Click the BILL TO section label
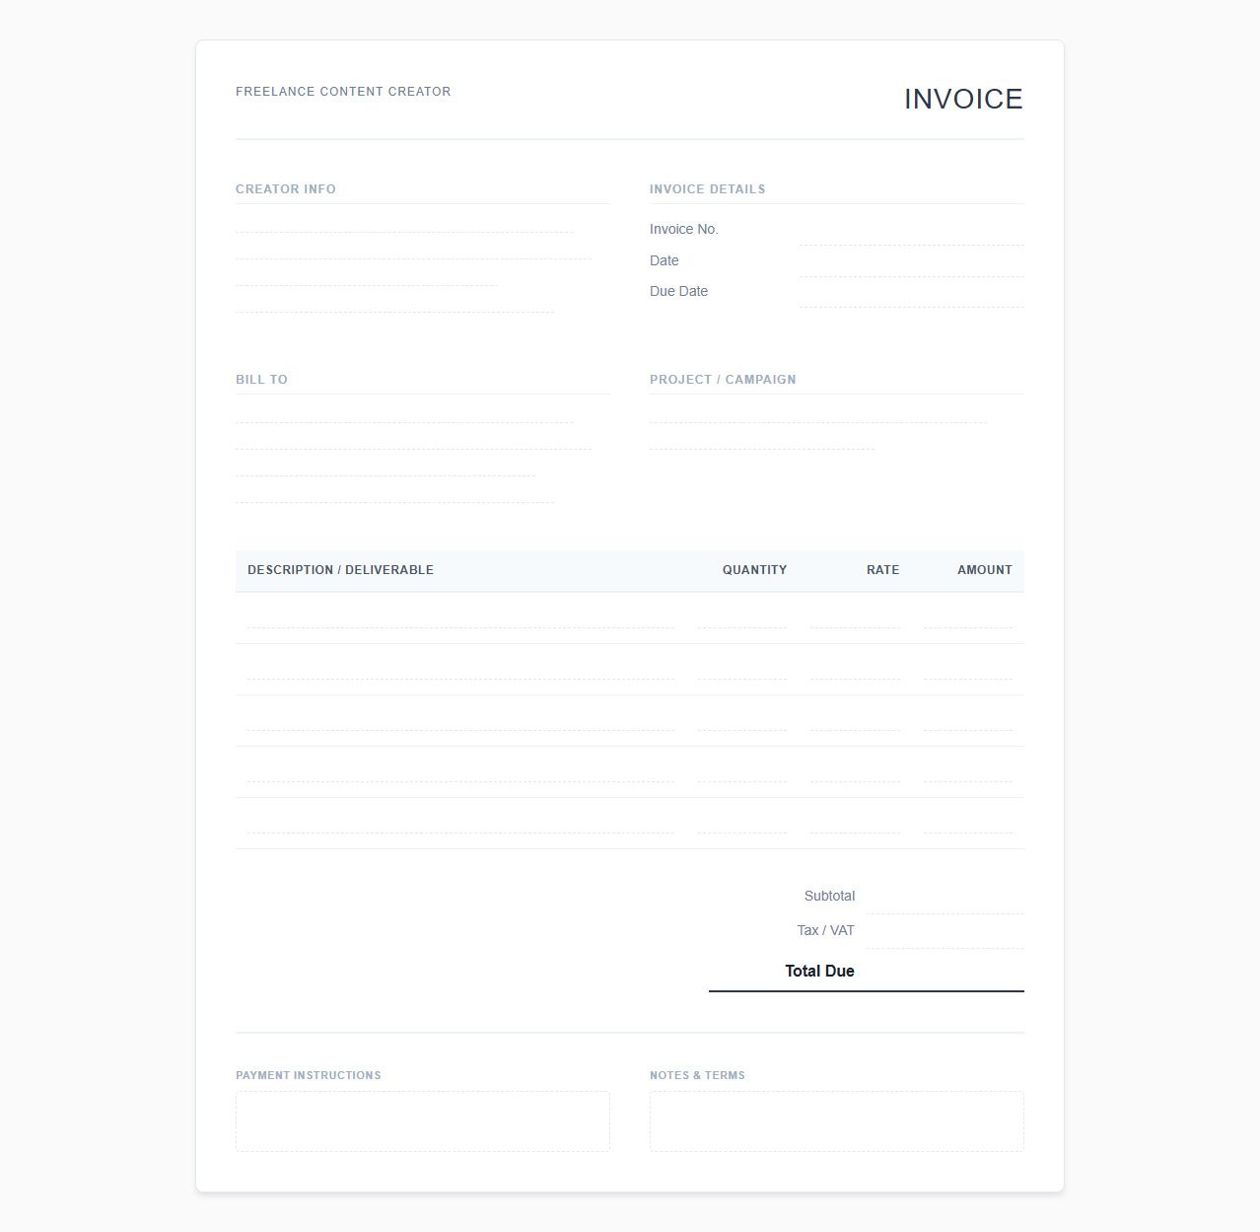Image resolution: width=1260 pixels, height=1232 pixels. pyautogui.click(x=261, y=380)
